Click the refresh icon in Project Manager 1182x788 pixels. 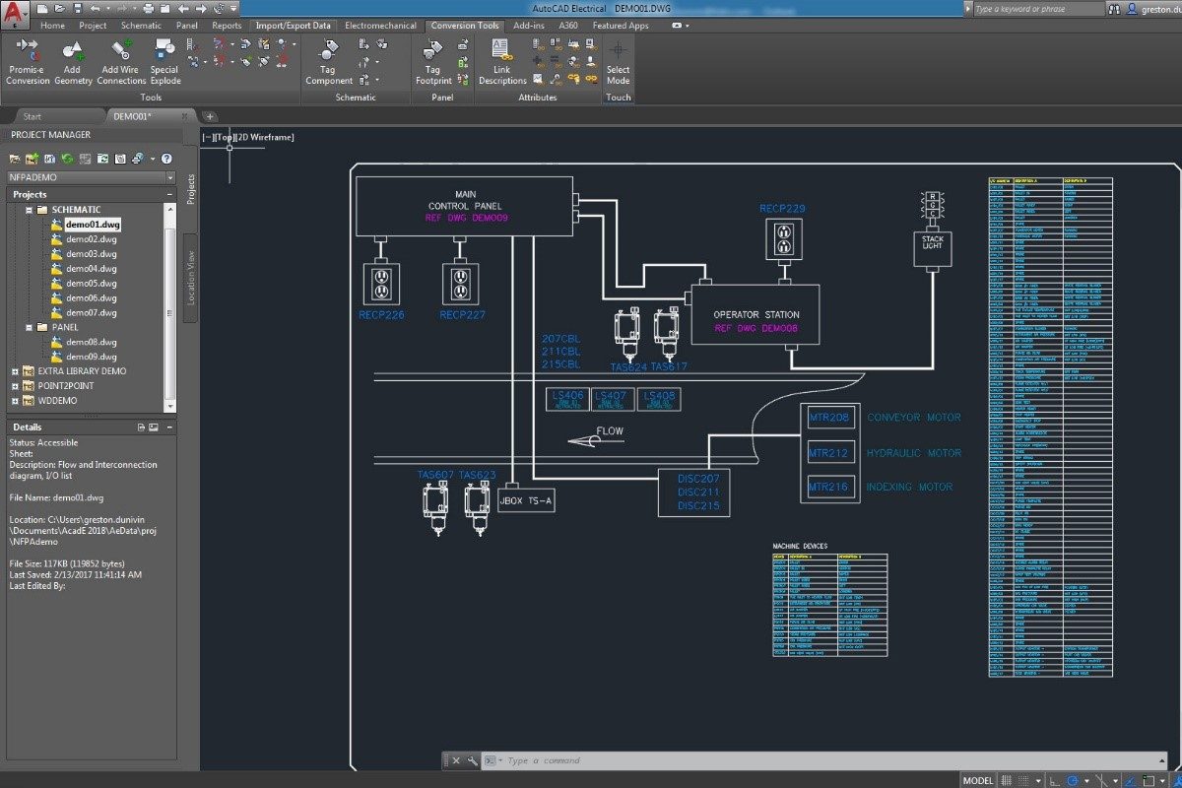(x=66, y=159)
